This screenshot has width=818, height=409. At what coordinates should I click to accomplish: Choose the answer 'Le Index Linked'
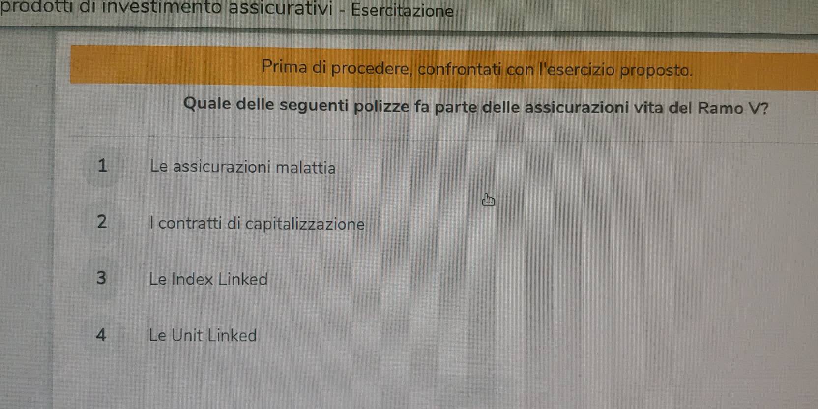(208, 279)
